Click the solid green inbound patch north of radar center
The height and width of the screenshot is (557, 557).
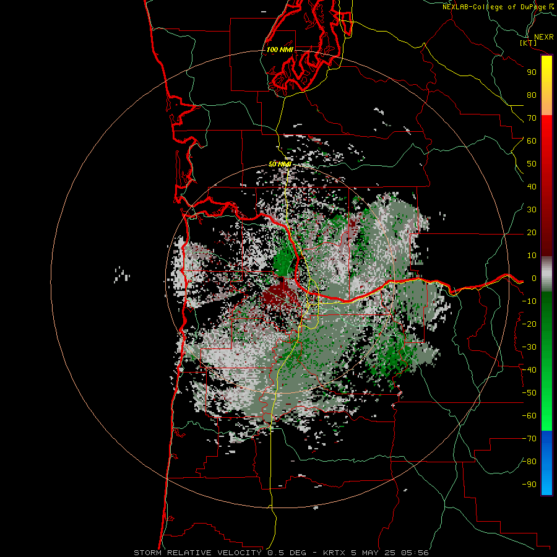pyautogui.click(x=283, y=261)
